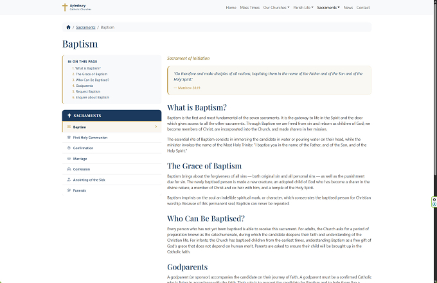Click the accessibility widget at right edge
The width and height of the screenshot is (437, 283).
point(434,202)
